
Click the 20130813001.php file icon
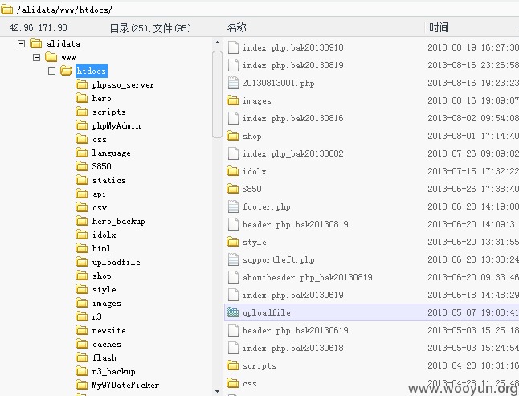pyautogui.click(x=233, y=83)
